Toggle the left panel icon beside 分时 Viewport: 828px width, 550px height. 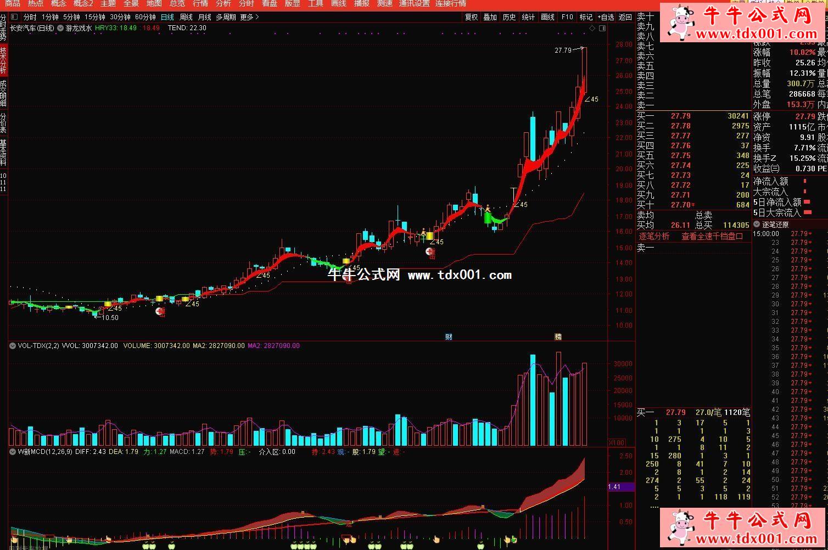[14, 17]
